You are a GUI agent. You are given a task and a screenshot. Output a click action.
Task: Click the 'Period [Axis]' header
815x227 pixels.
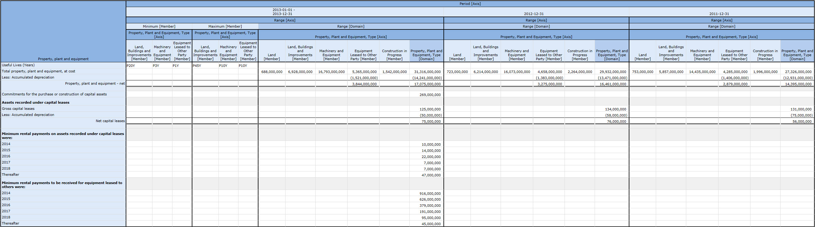pyautogui.click(x=470, y=4)
